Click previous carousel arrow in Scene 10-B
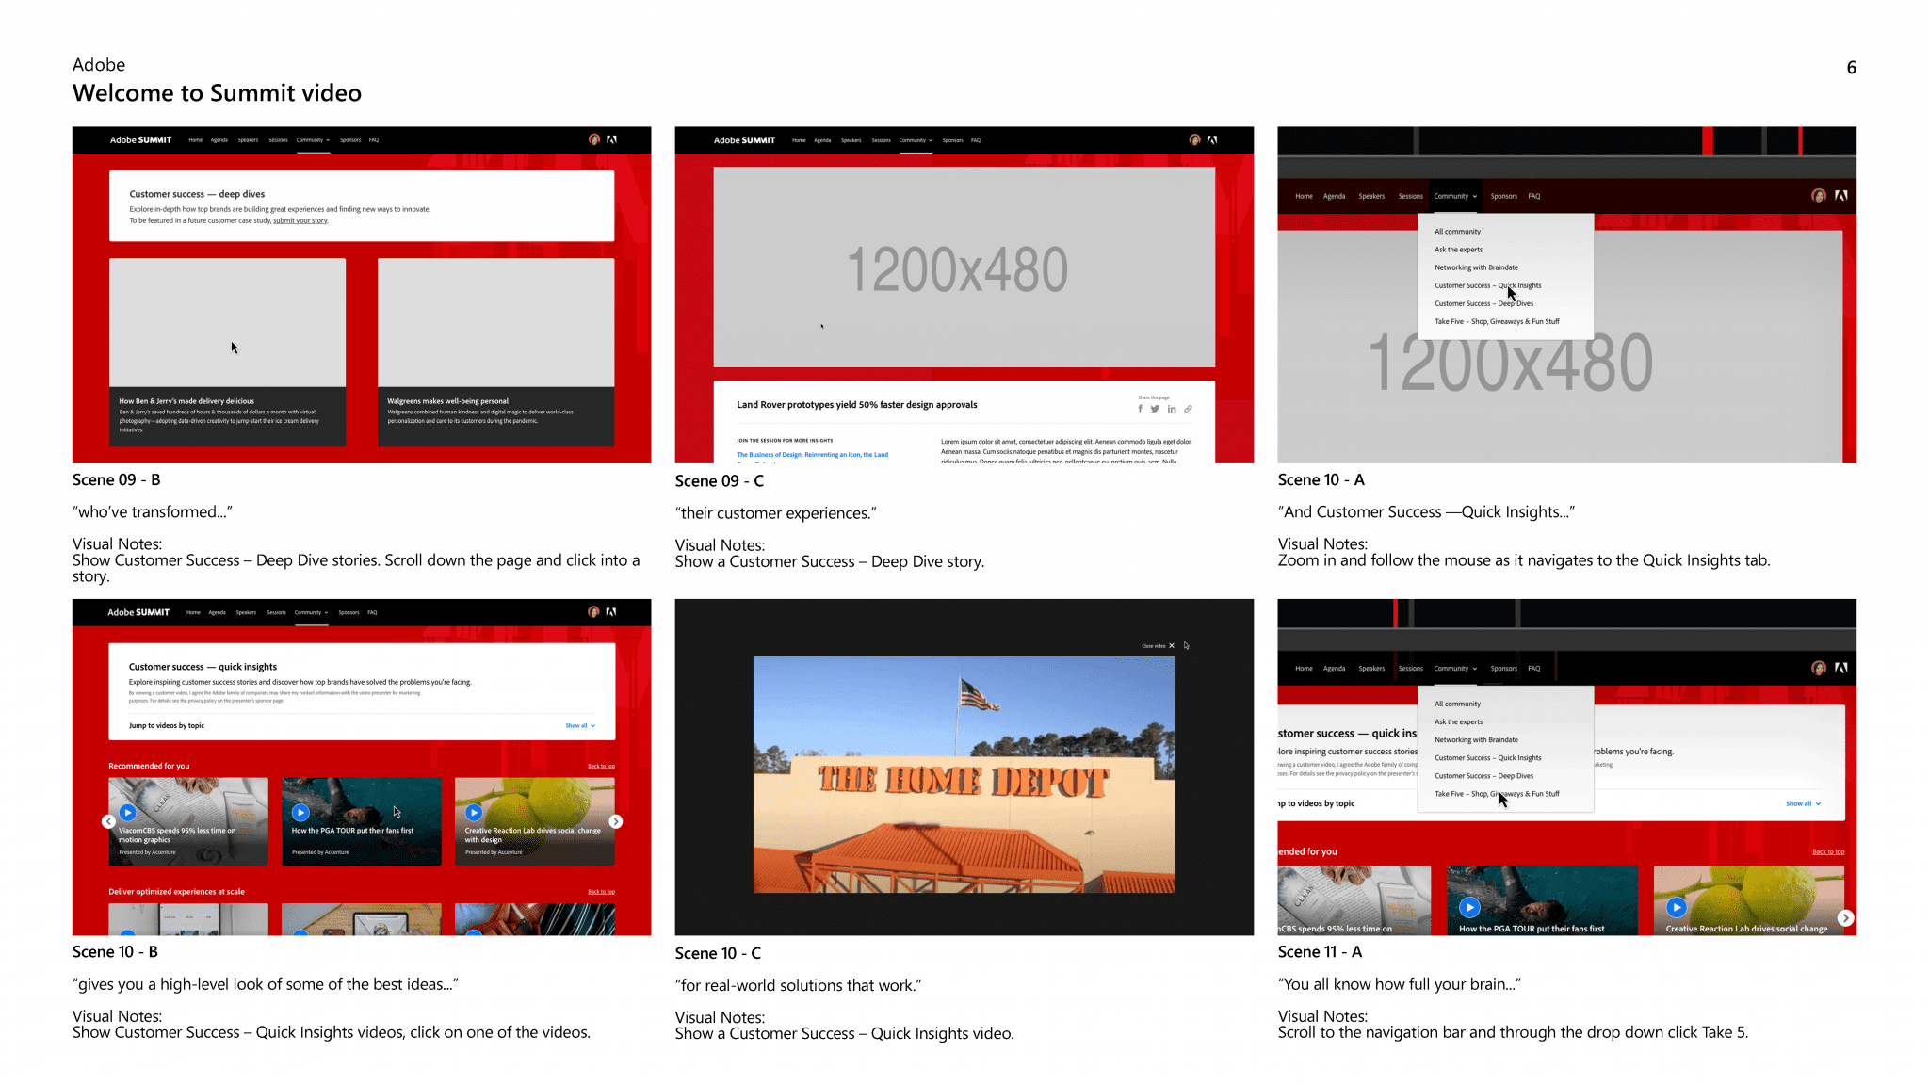This screenshot has width=1929, height=1085. pos(108,821)
